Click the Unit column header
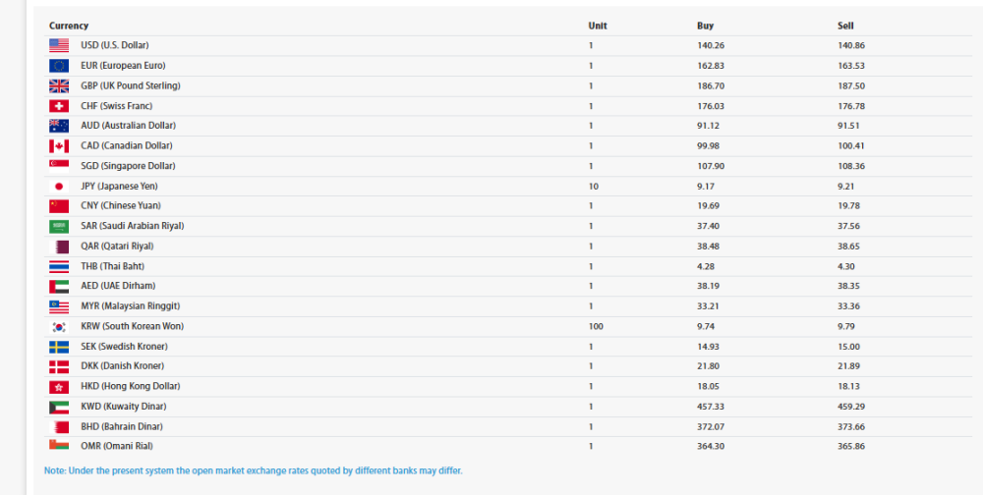This screenshot has width=983, height=495. coord(598,26)
